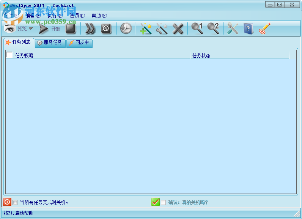This screenshot has height=219, width=302.
Task: Click the delete X icon
Action: [178, 29]
